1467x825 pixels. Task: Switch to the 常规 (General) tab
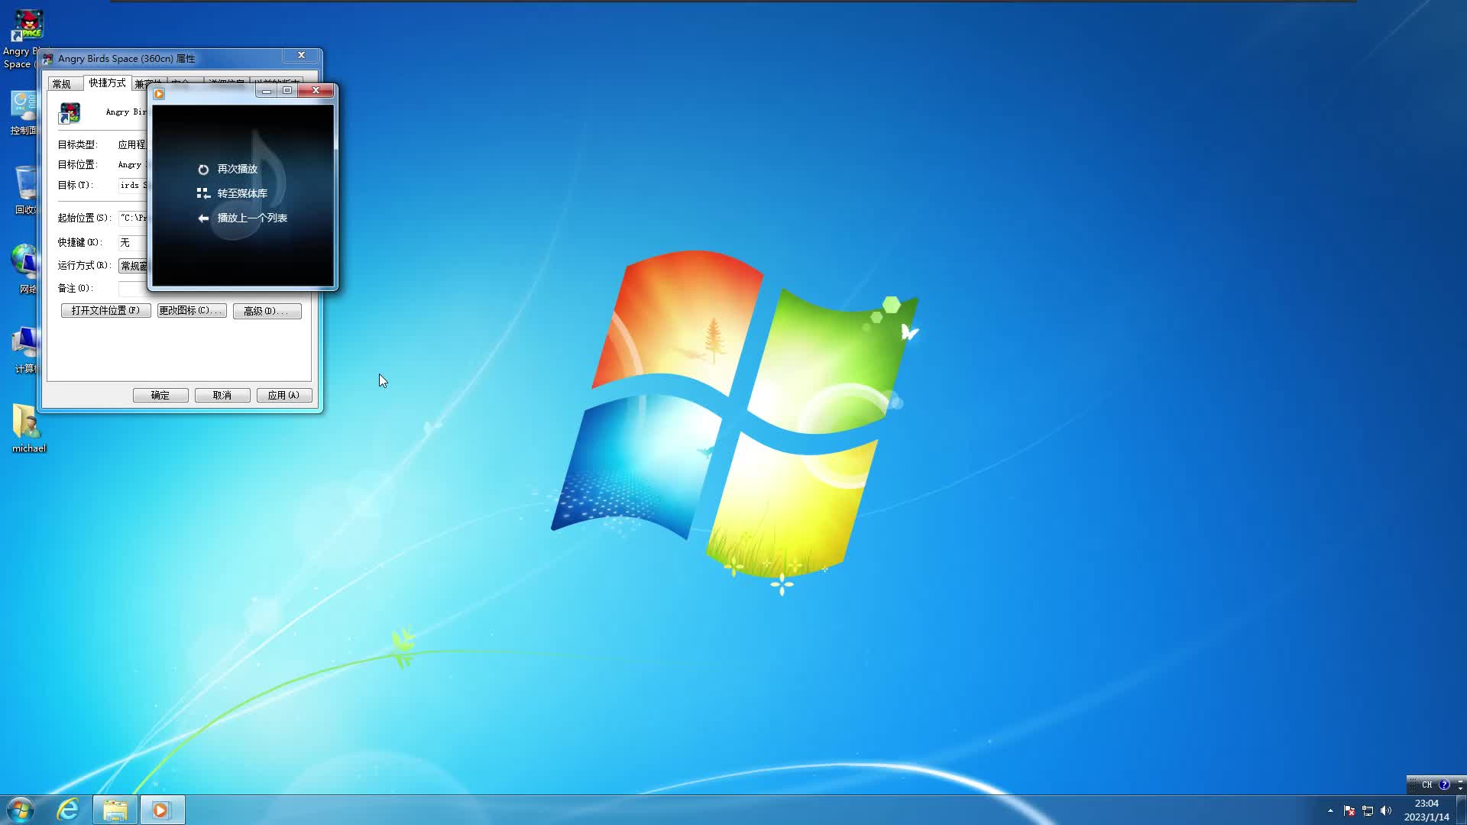(x=64, y=83)
